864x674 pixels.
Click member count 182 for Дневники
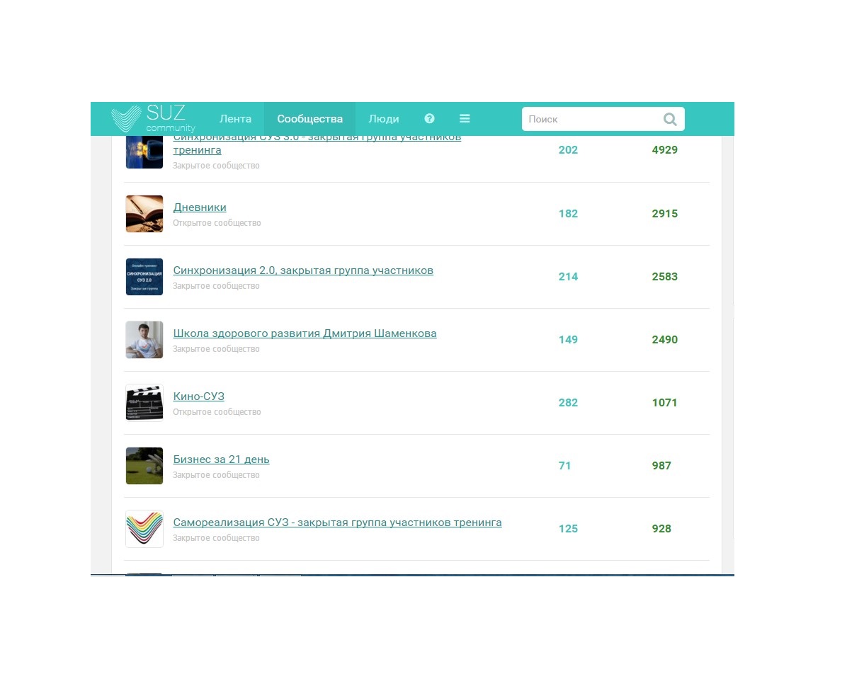568,214
